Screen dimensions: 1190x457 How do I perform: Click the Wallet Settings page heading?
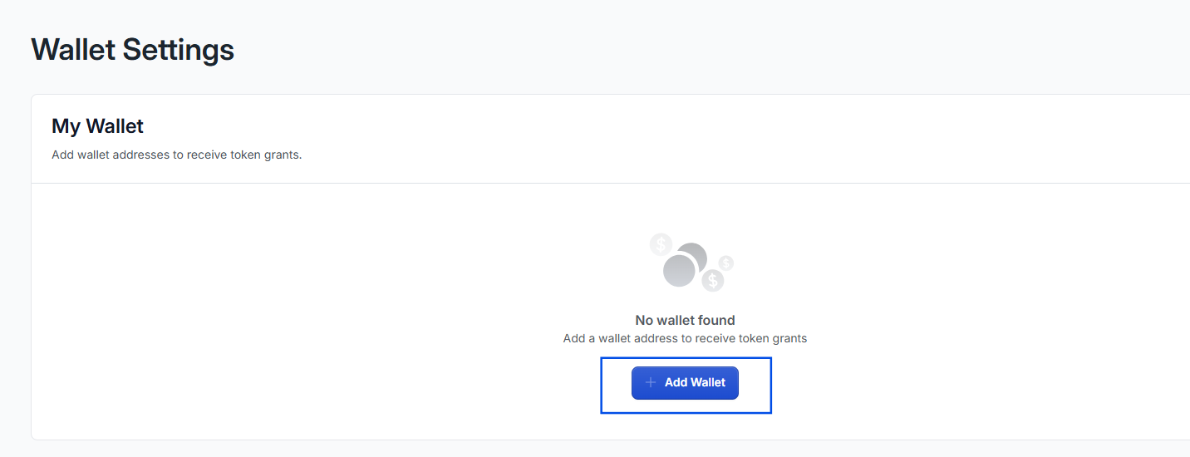(133, 50)
